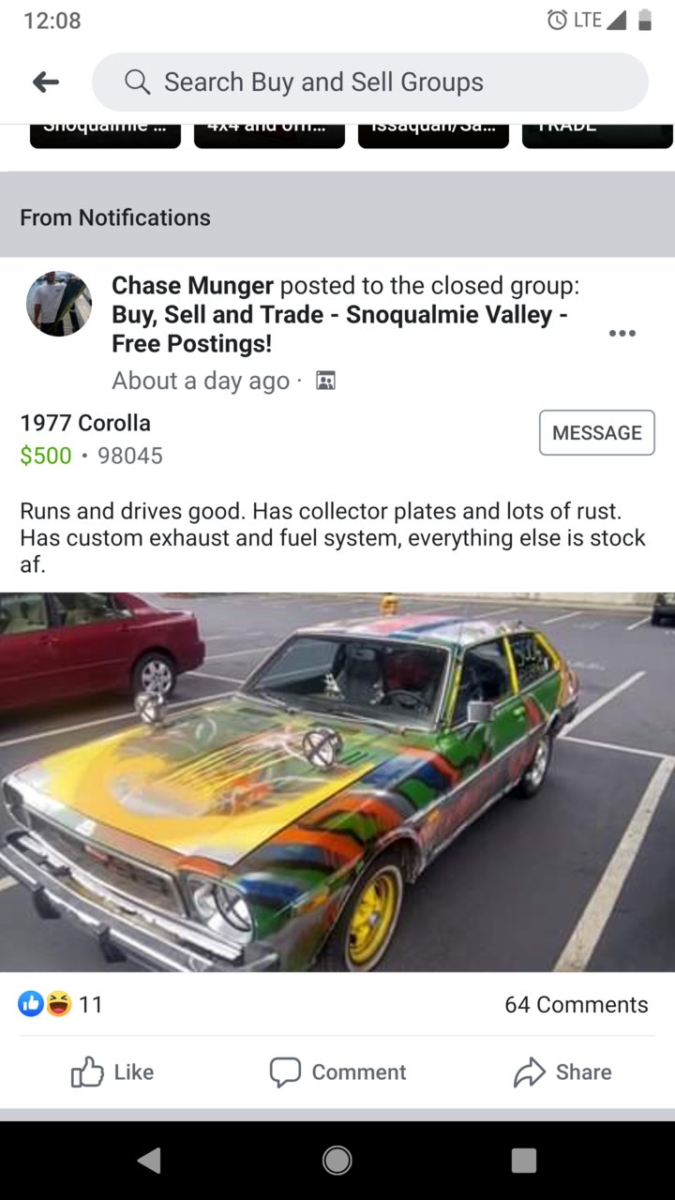Screen dimensions: 675x1200
Task: Tap the Share arrow icon
Action: [530, 1072]
